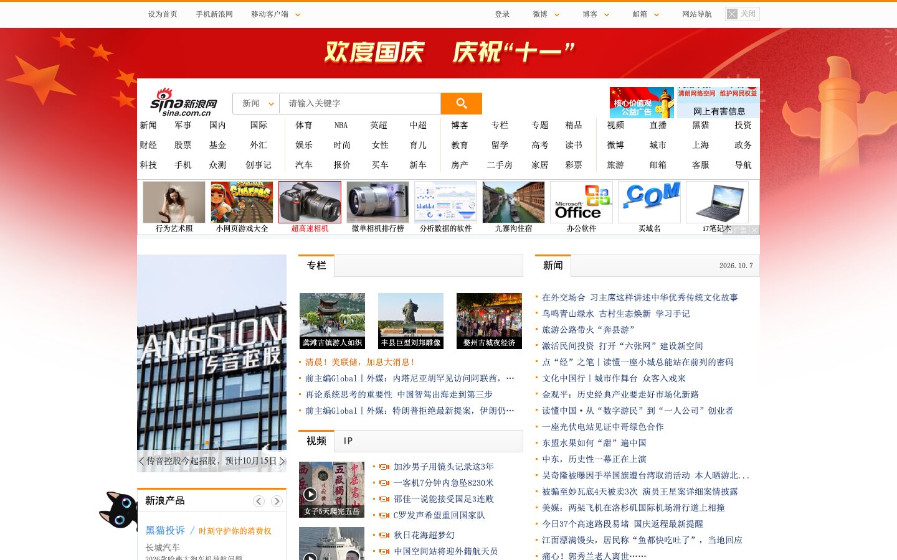Show next slide in the 传音控股 carousel
Screen dimensions: 897x560
(282, 461)
